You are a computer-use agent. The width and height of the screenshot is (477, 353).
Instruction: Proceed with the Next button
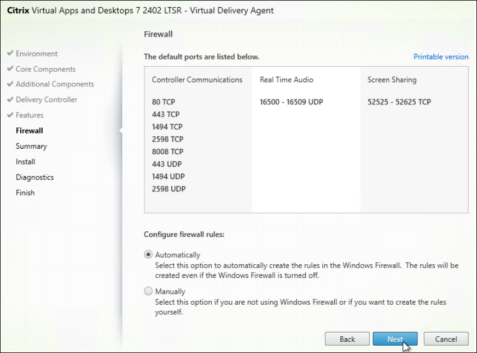tap(395, 339)
